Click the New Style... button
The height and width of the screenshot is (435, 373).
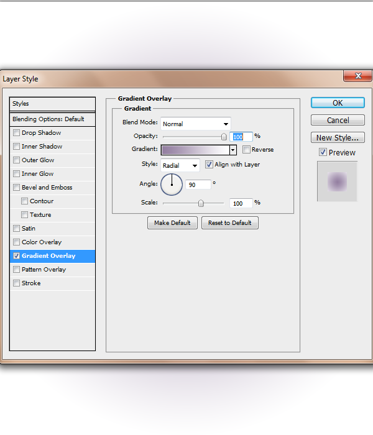(x=338, y=137)
